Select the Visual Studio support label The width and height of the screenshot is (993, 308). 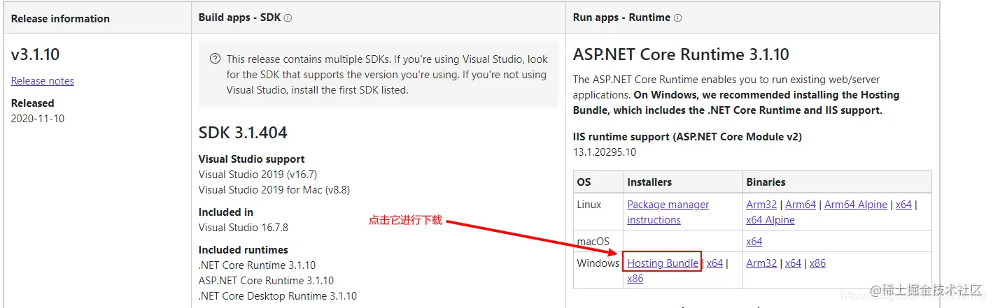click(x=252, y=159)
